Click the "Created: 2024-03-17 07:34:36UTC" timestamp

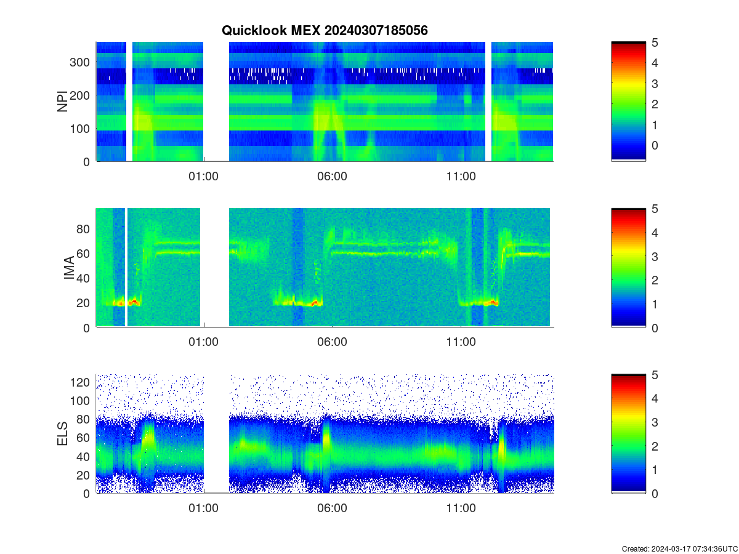tap(679, 548)
